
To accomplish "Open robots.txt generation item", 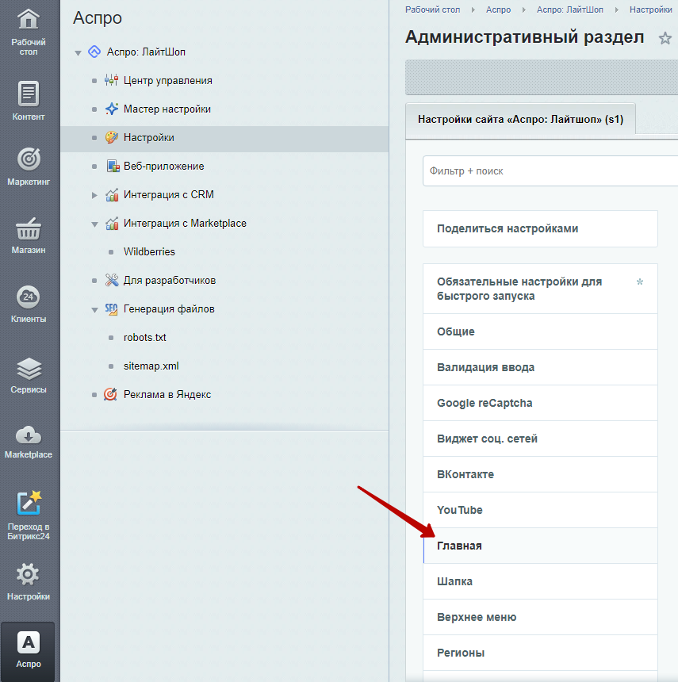I will 145,338.
